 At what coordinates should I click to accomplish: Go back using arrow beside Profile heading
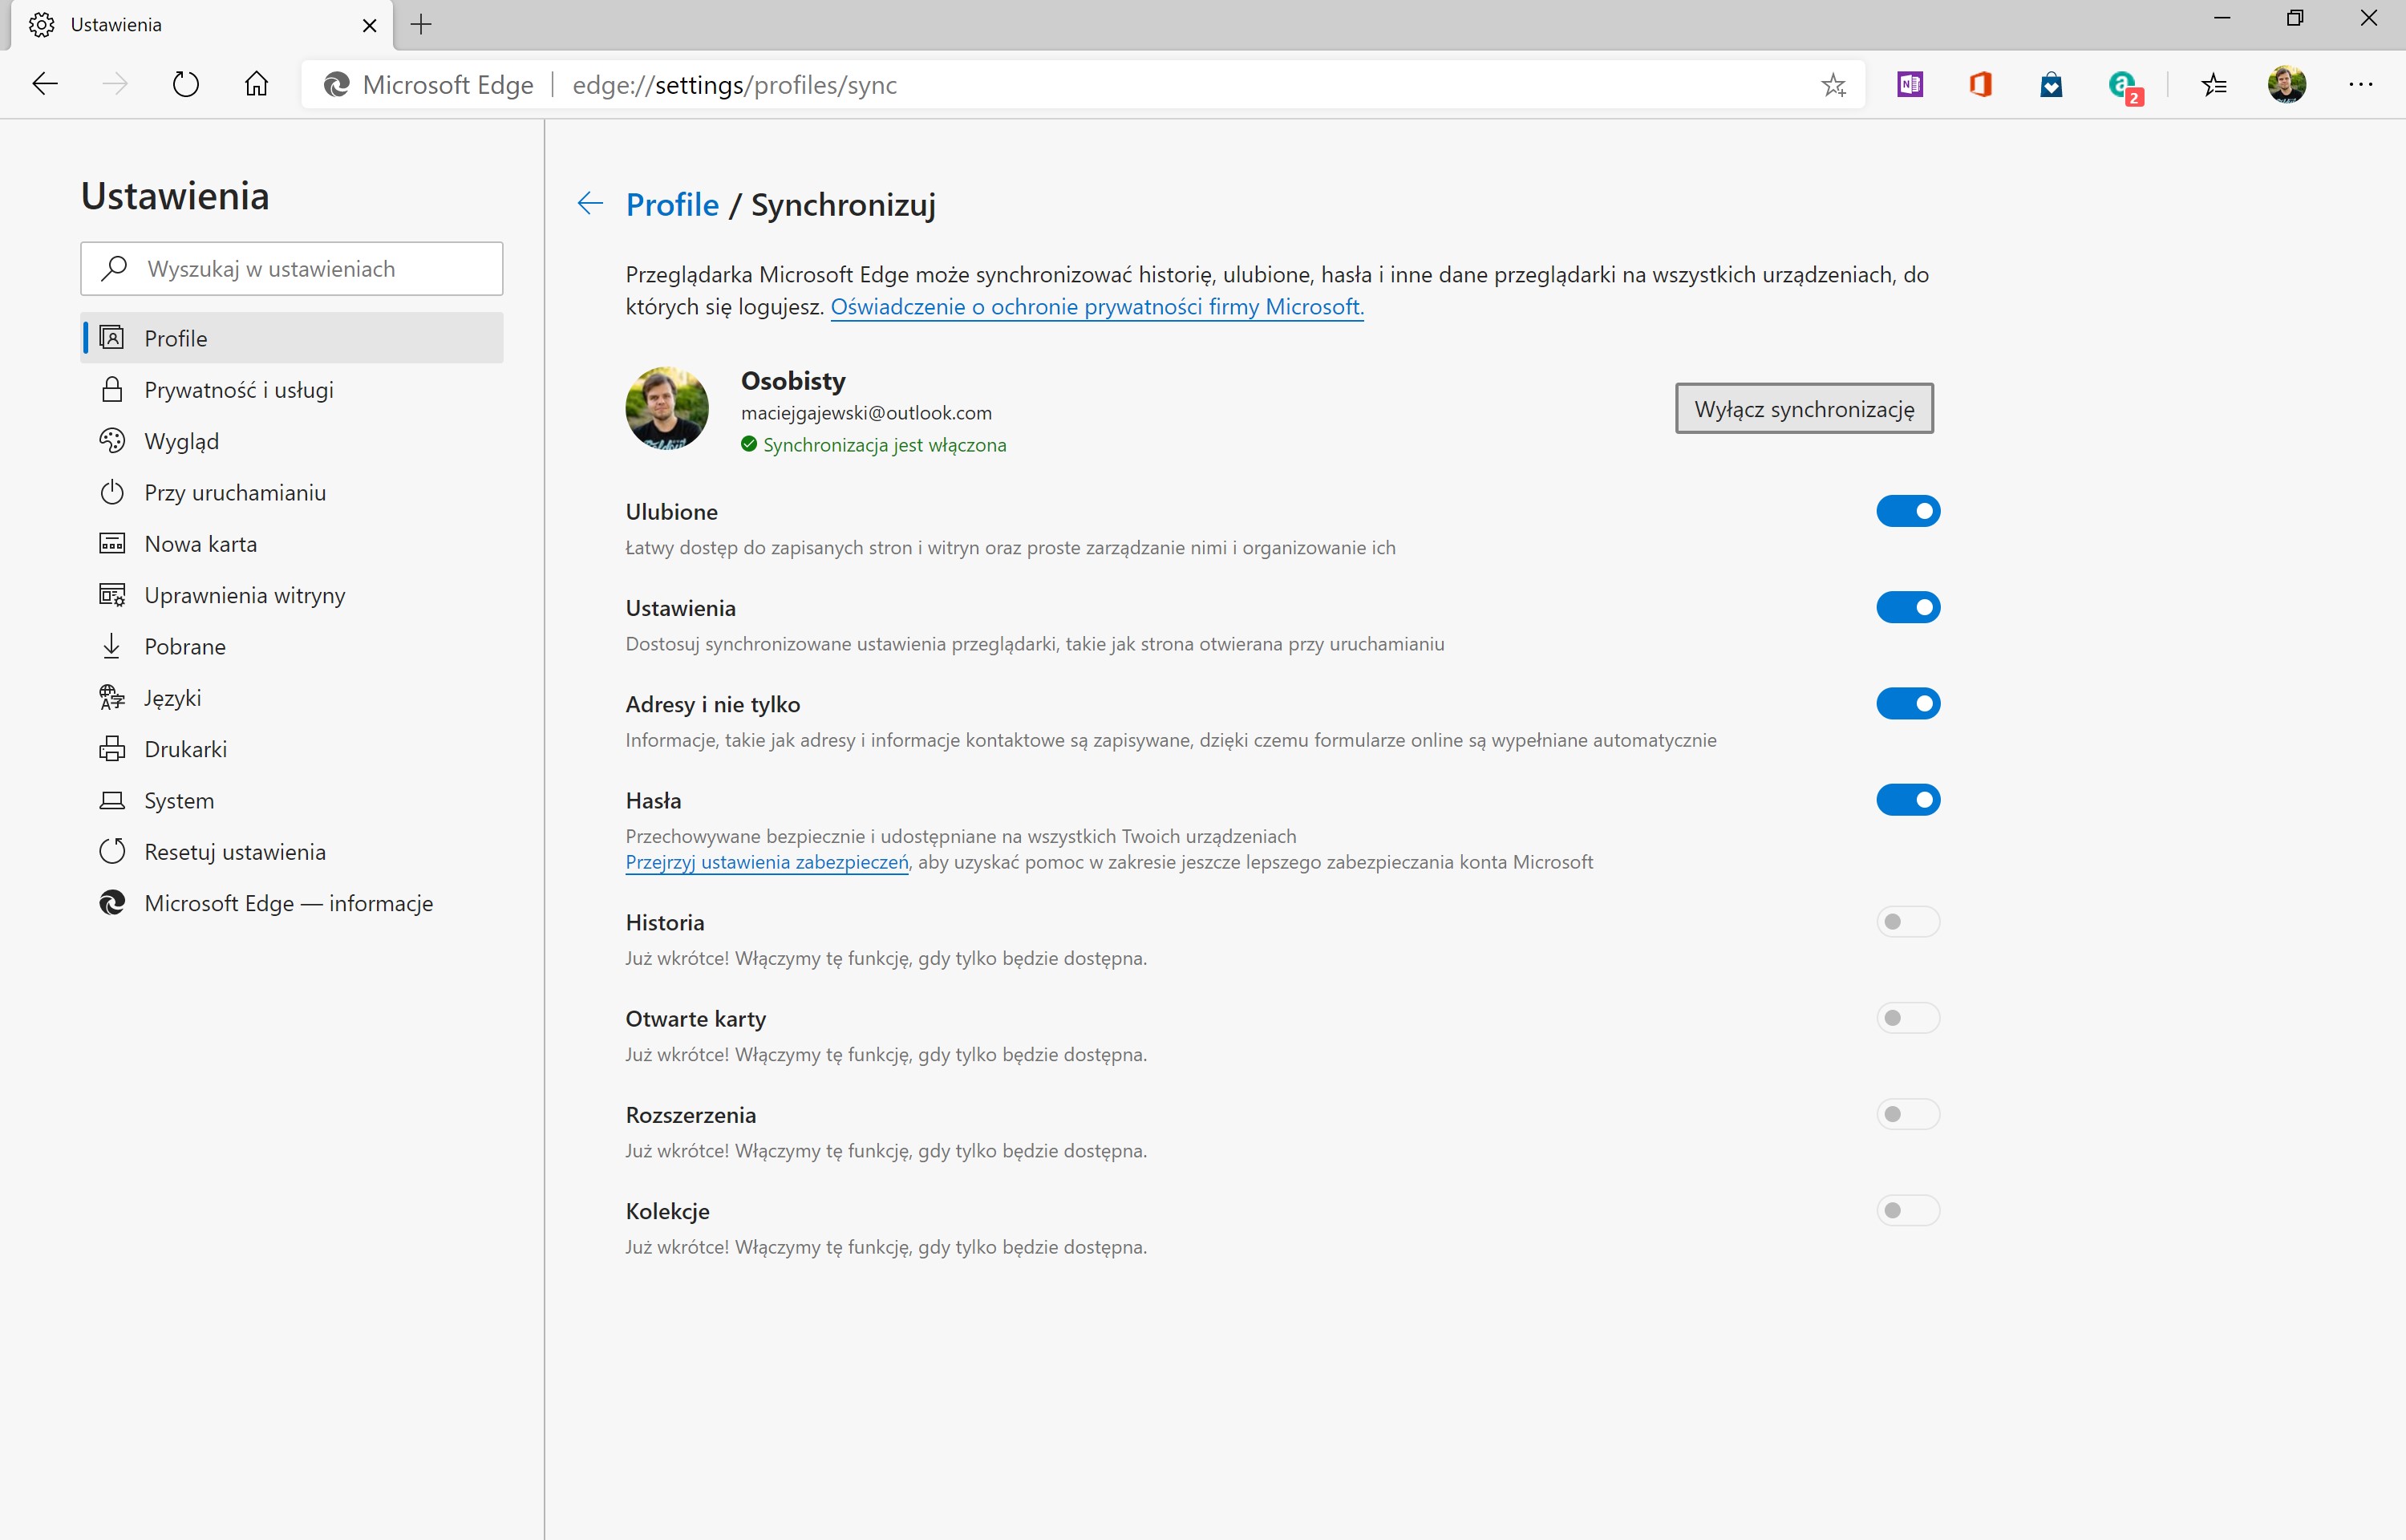tap(589, 204)
